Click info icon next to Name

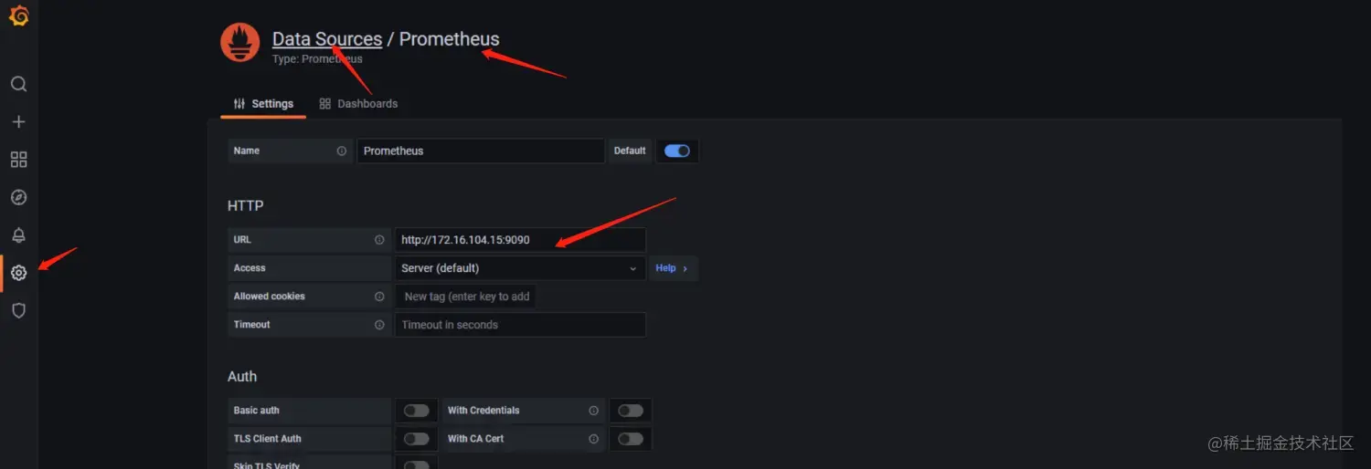point(342,151)
